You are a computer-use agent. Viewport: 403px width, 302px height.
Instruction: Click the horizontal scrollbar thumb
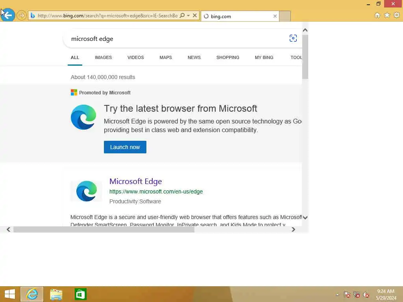[x=104, y=229]
